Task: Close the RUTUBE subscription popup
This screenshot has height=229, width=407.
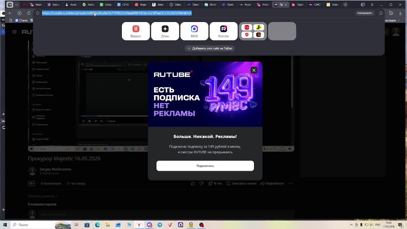Action: [254, 70]
